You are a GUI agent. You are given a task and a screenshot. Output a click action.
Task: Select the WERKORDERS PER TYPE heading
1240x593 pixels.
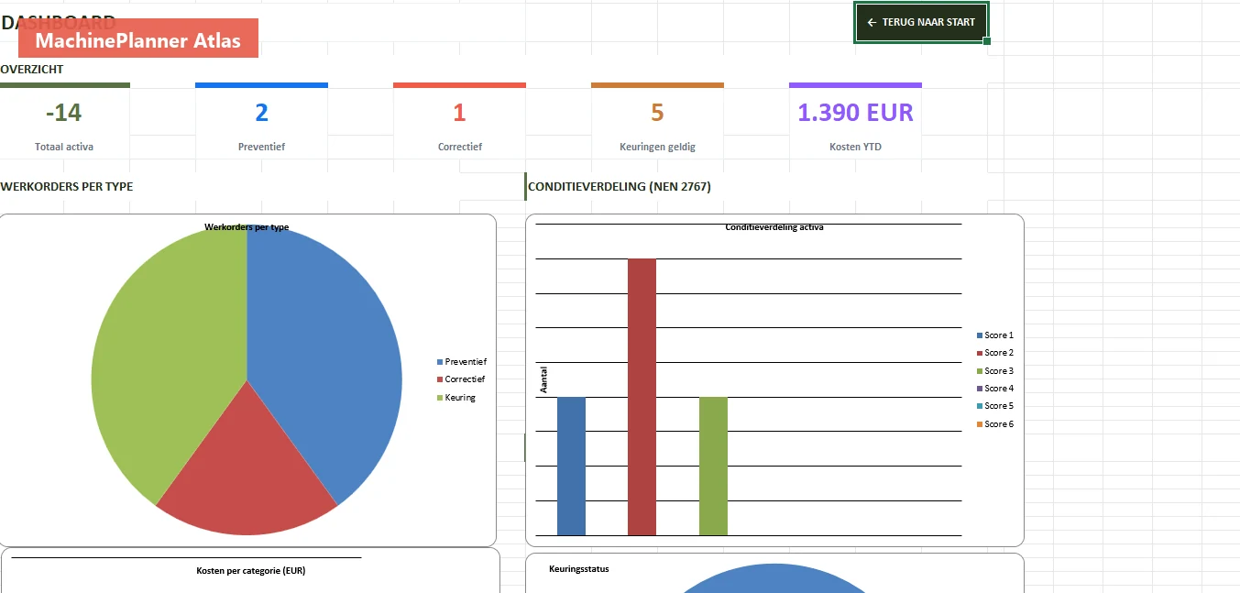[x=66, y=186]
